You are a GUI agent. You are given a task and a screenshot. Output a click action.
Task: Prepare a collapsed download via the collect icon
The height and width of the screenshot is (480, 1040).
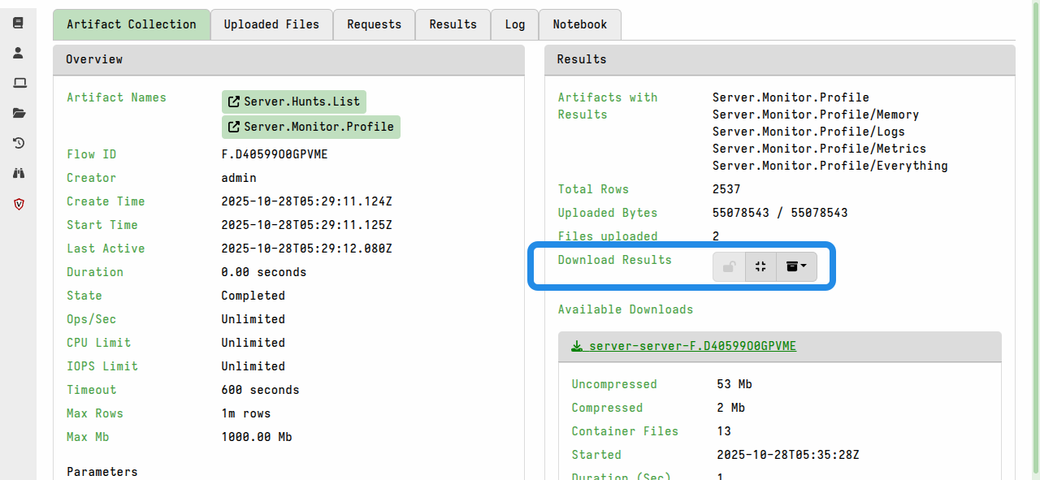point(760,266)
